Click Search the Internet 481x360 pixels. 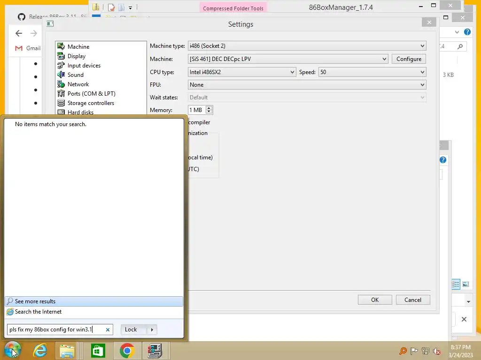coord(94,312)
